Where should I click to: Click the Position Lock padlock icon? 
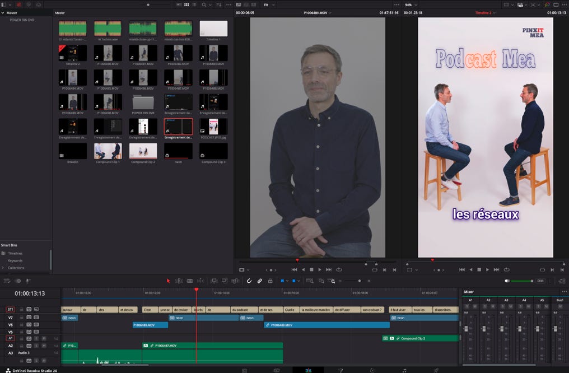point(270,281)
